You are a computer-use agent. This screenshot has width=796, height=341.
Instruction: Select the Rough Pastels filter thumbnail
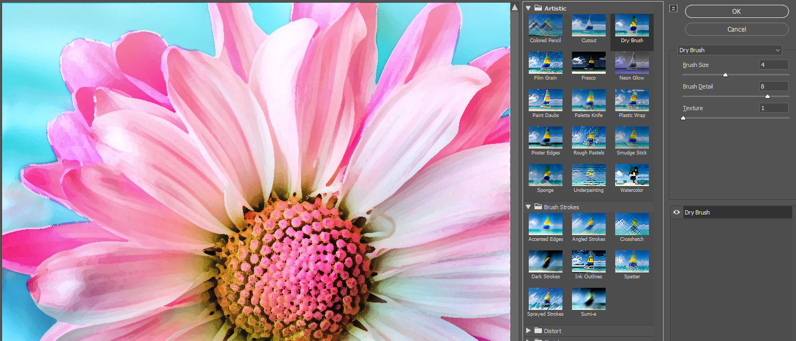pos(589,138)
